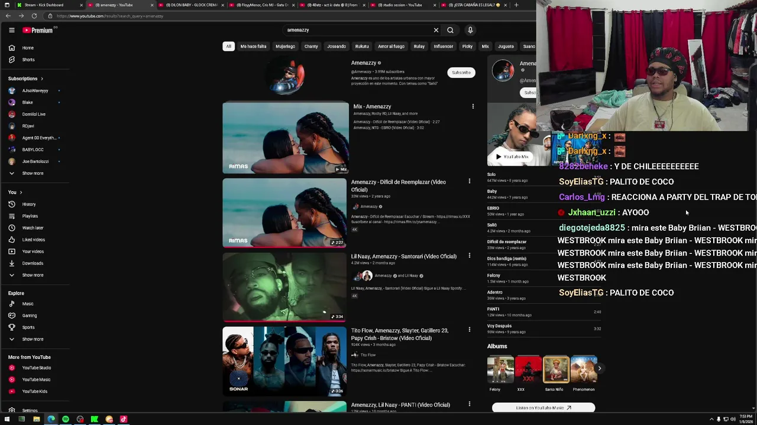This screenshot has height=425, width=757.
Task: Open new browser tab with plus
Action: tap(516, 5)
